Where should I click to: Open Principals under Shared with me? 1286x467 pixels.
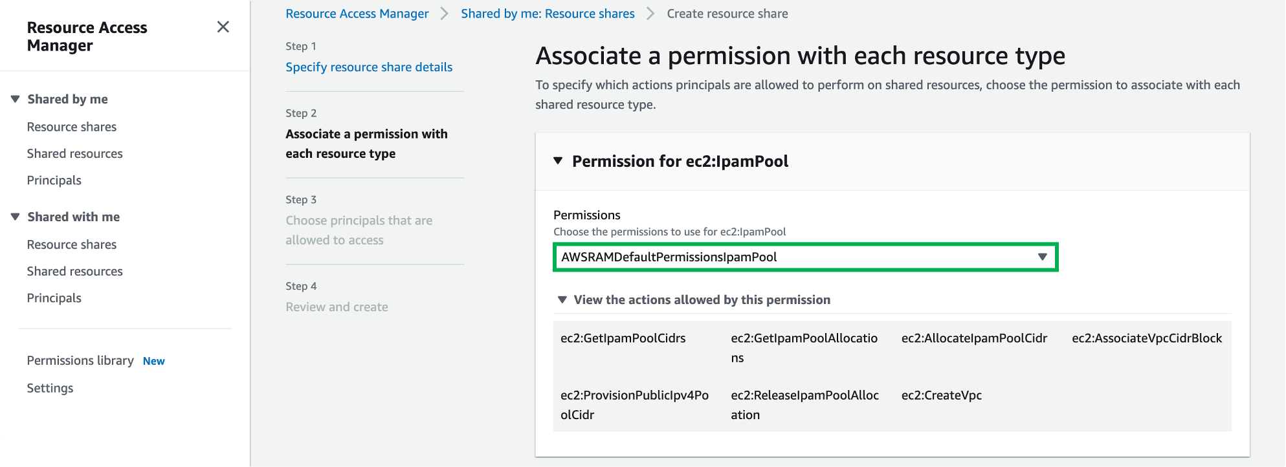54,298
